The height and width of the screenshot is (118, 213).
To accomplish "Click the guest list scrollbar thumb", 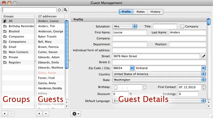I will pyautogui.click(x=67, y=44).
